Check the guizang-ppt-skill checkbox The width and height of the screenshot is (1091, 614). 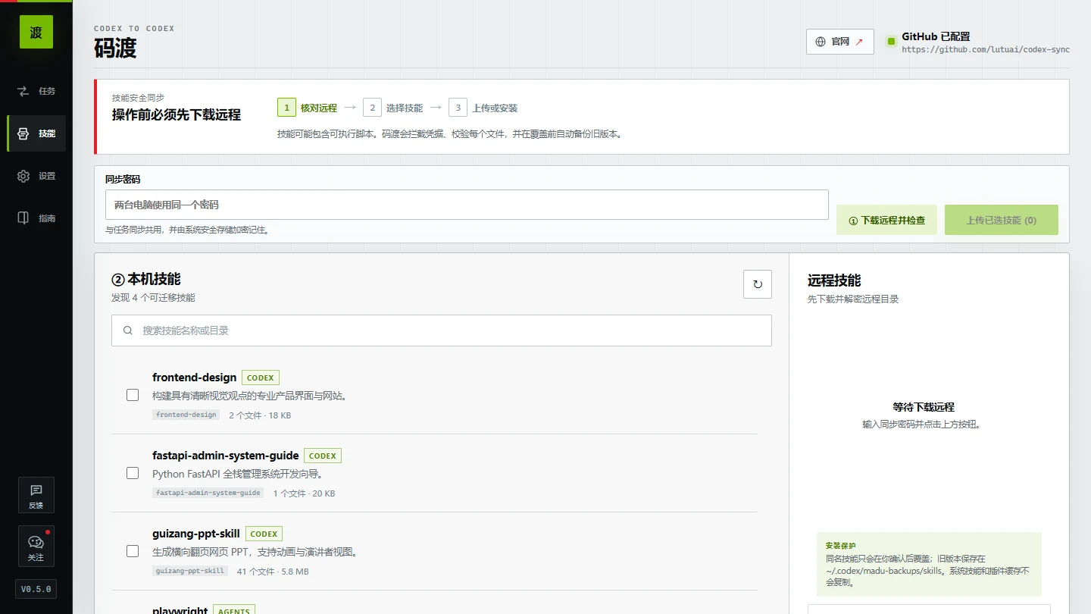point(133,551)
